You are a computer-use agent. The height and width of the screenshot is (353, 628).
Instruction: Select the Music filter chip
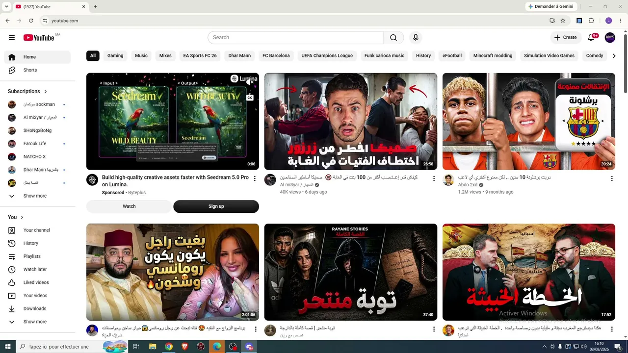pyautogui.click(x=141, y=56)
